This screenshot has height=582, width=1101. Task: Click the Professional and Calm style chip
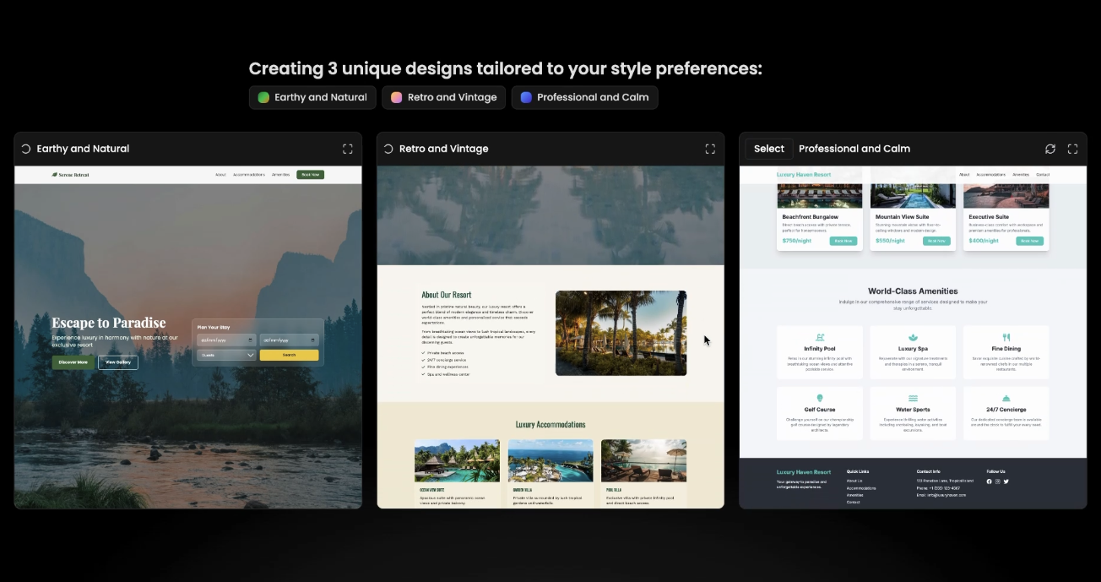(x=584, y=97)
